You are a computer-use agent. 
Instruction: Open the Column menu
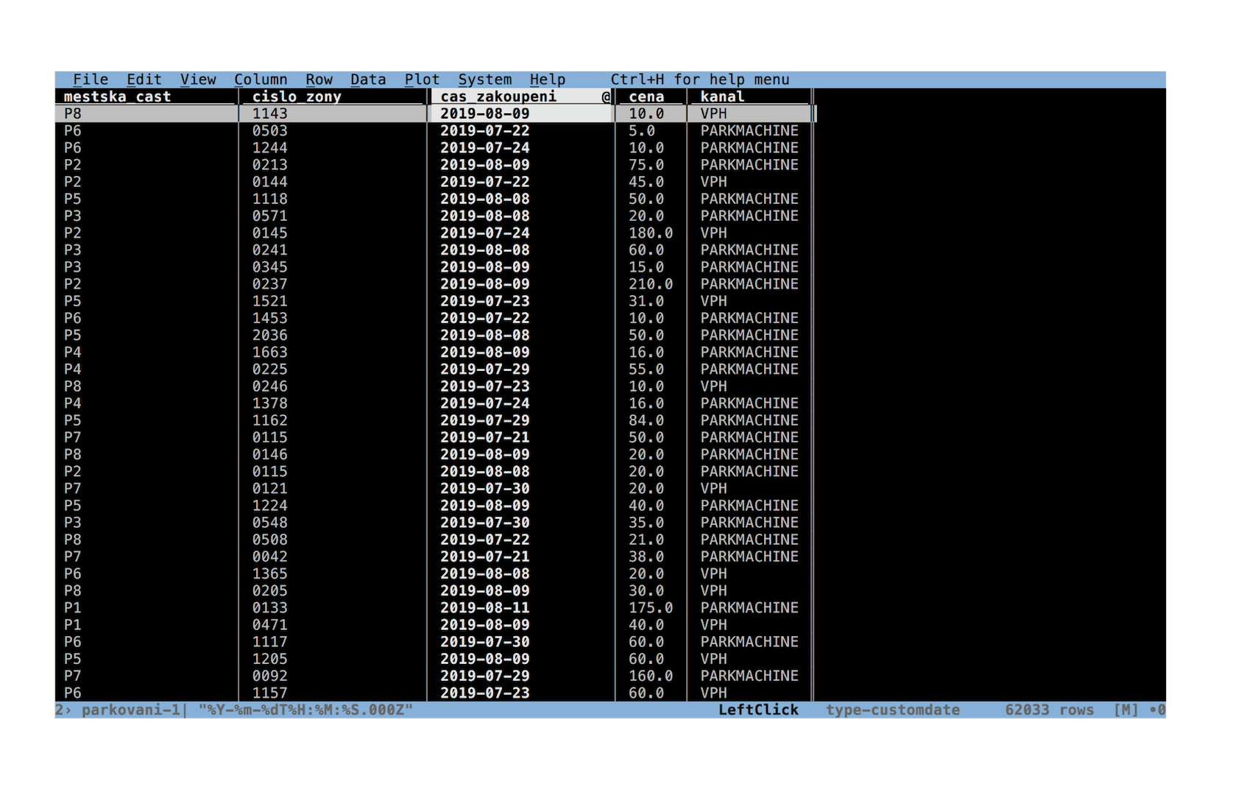[x=261, y=79]
